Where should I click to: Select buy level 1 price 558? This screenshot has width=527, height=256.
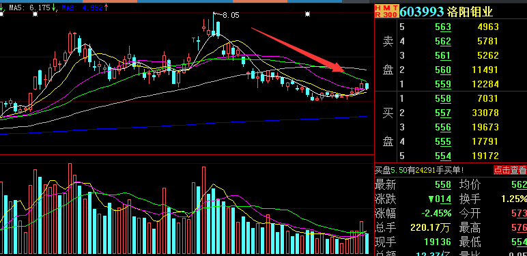click(x=443, y=98)
